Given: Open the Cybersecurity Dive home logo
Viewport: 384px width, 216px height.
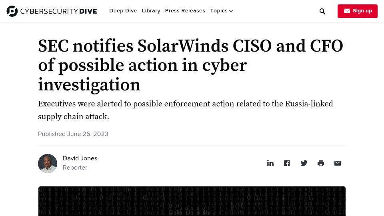Looking at the screenshot, I should [x=52, y=11].
